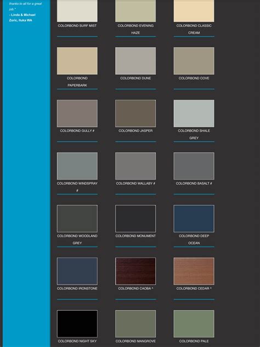Pick the Colorbond Basalt swatch

pyautogui.click(x=194, y=166)
